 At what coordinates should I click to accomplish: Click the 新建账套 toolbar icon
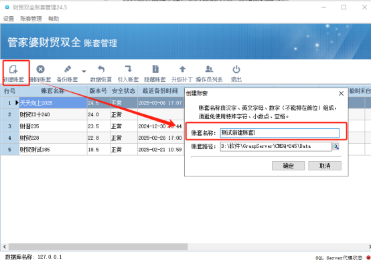click(13, 70)
